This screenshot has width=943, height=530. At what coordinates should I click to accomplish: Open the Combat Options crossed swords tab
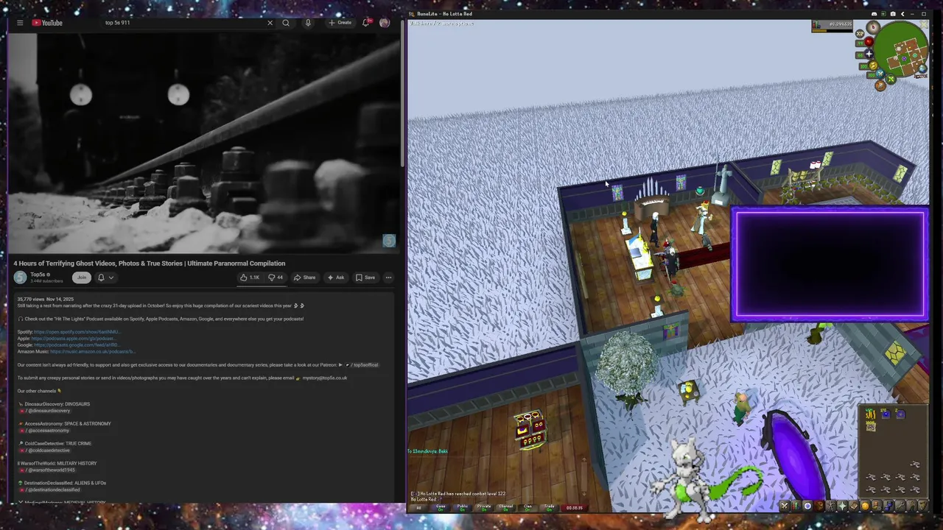click(x=785, y=506)
